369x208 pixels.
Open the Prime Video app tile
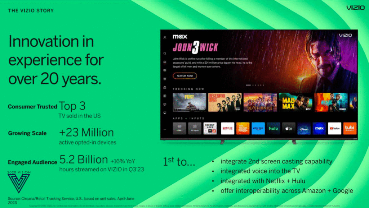pos(258,128)
